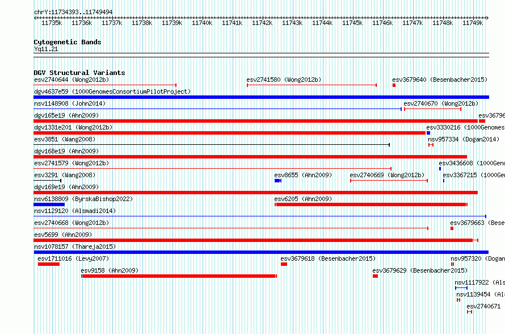The height and width of the screenshot is (334, 505).
Task: Select the esv8655 (Ahn2009) label
Action: click(x=303, y=175)
